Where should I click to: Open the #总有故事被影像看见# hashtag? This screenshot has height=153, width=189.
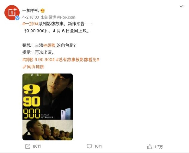point(77,60)
